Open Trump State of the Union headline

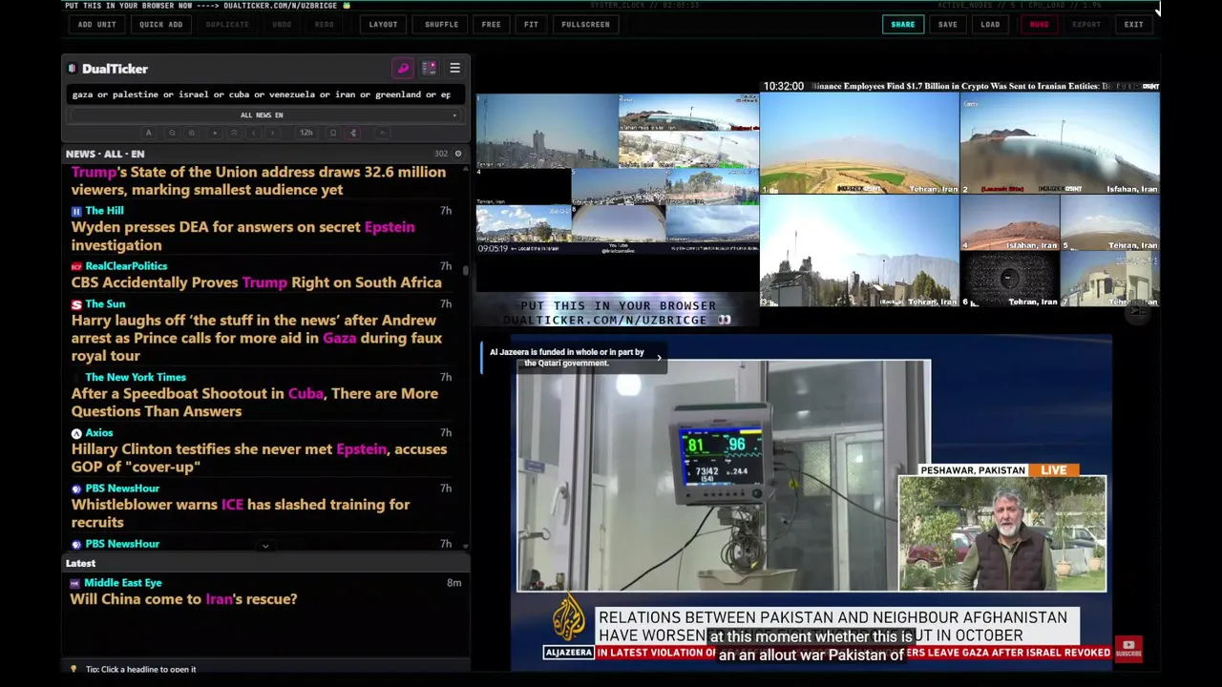pyautogui.click(x=259, y=180)
